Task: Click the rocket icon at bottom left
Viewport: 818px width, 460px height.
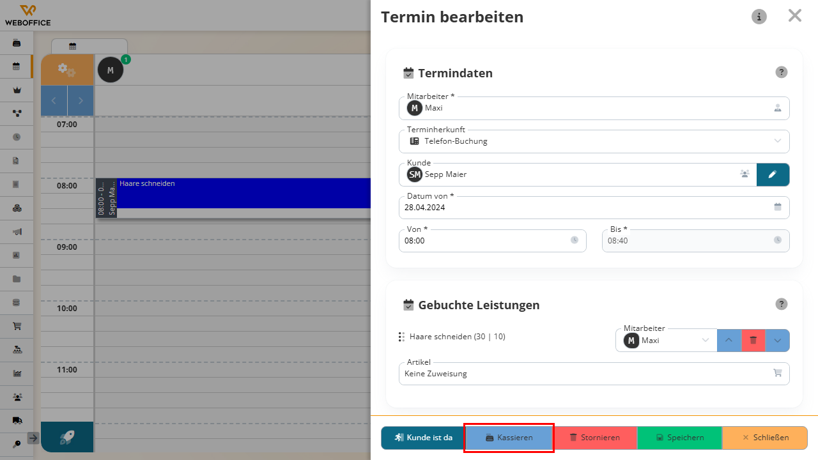Action: click(x=67, y=437)
